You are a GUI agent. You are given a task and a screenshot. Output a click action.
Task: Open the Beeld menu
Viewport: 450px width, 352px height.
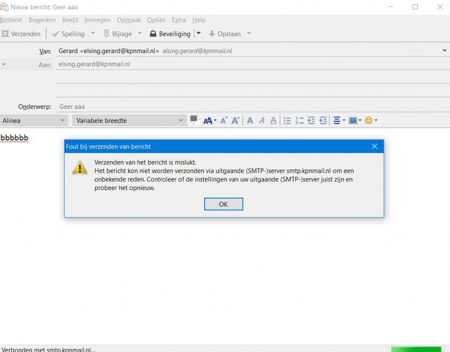[x=70, y=20]
